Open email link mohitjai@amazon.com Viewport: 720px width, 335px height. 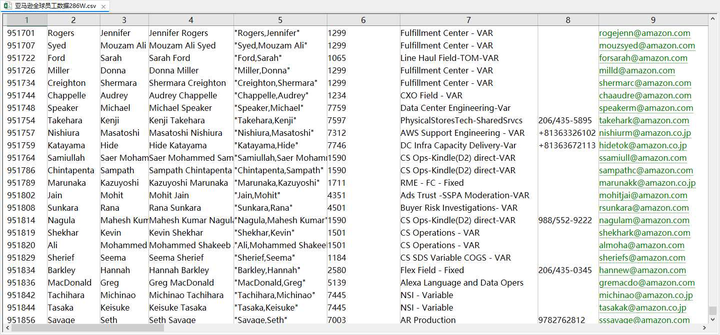[643, 195]
